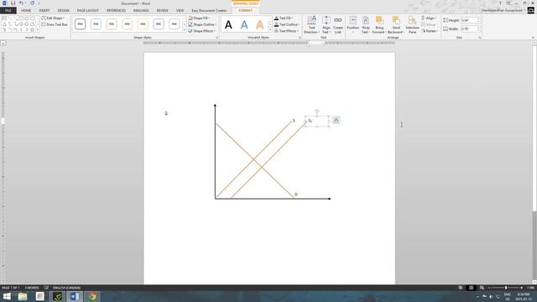537x302 pixels.
Task: Expand the Shape Styles gallery
Action: coord(185,31)
